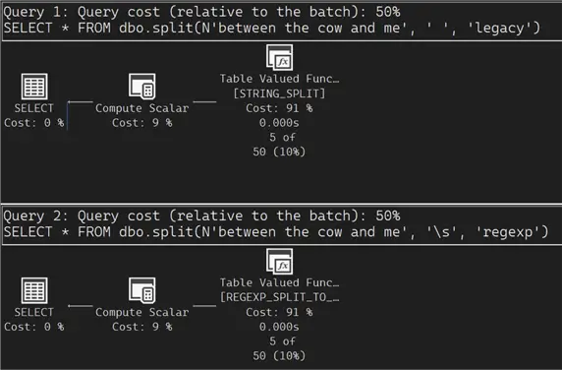Click the connector between Compute Scalar and REGEXP_SPLIT
Viewport: 562px width, 370px height.
[204, 306]
